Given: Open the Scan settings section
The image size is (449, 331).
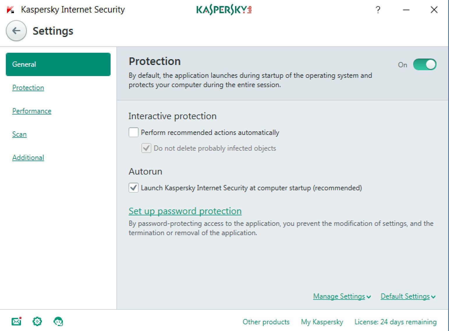Looking at the screenshot, I should tap(19, 134).
